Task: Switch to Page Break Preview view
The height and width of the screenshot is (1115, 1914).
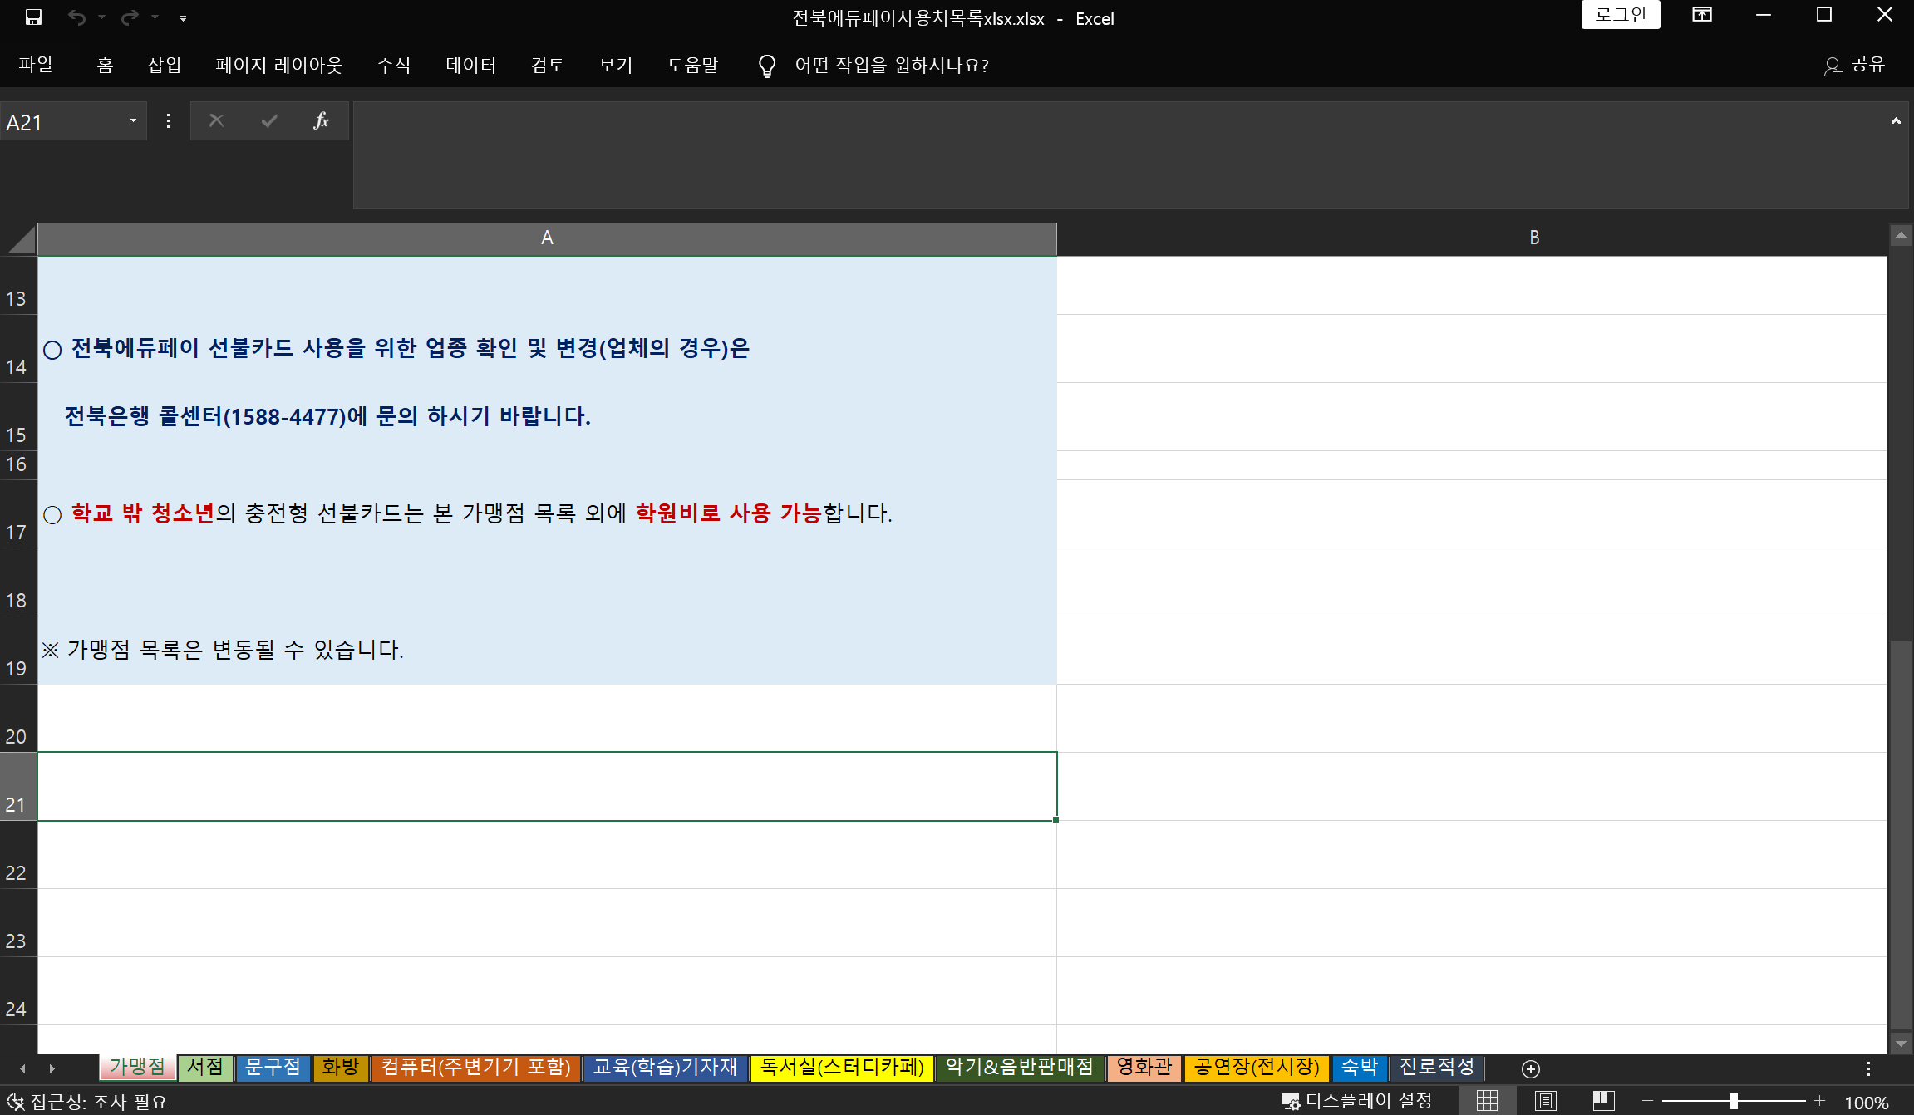Action: pyautogui.click(x=1603, y=1101)
